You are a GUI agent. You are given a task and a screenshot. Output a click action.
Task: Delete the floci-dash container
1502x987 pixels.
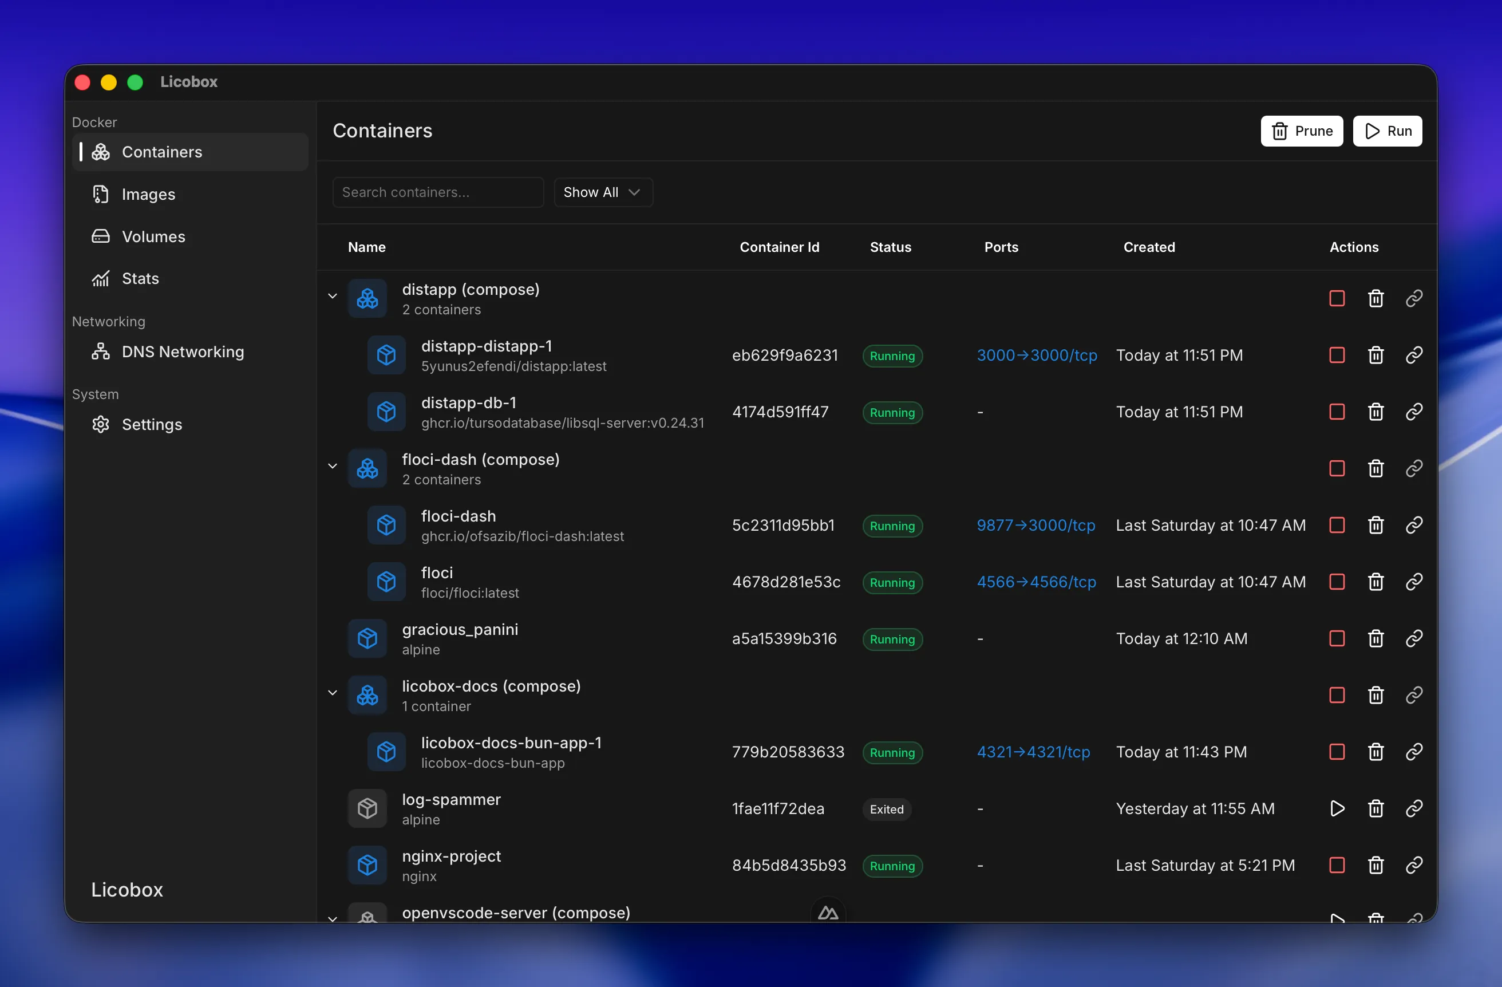(x=1375, y=525)
